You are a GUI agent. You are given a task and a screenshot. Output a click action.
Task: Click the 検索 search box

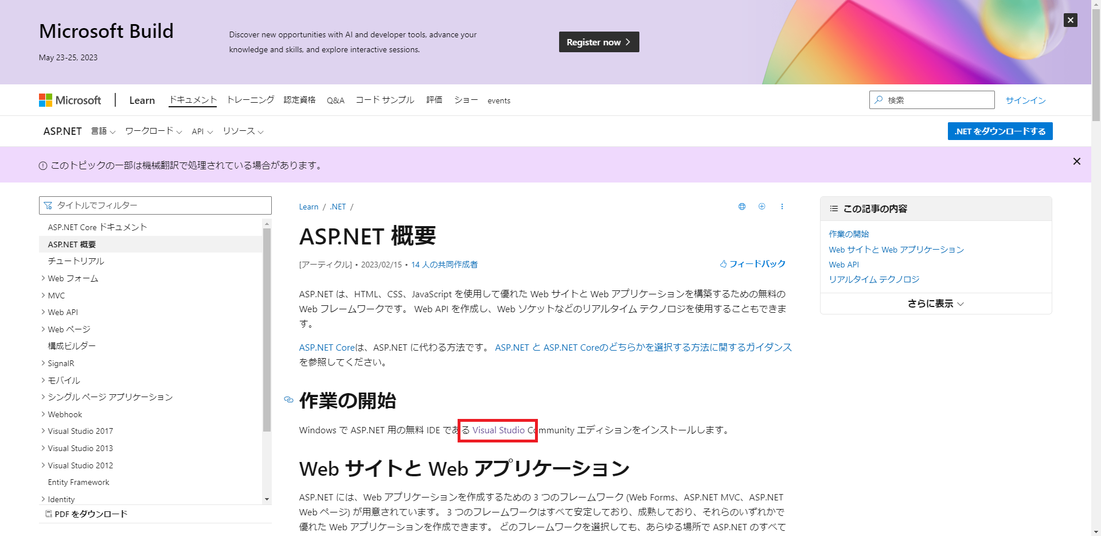tap(932, 100)
